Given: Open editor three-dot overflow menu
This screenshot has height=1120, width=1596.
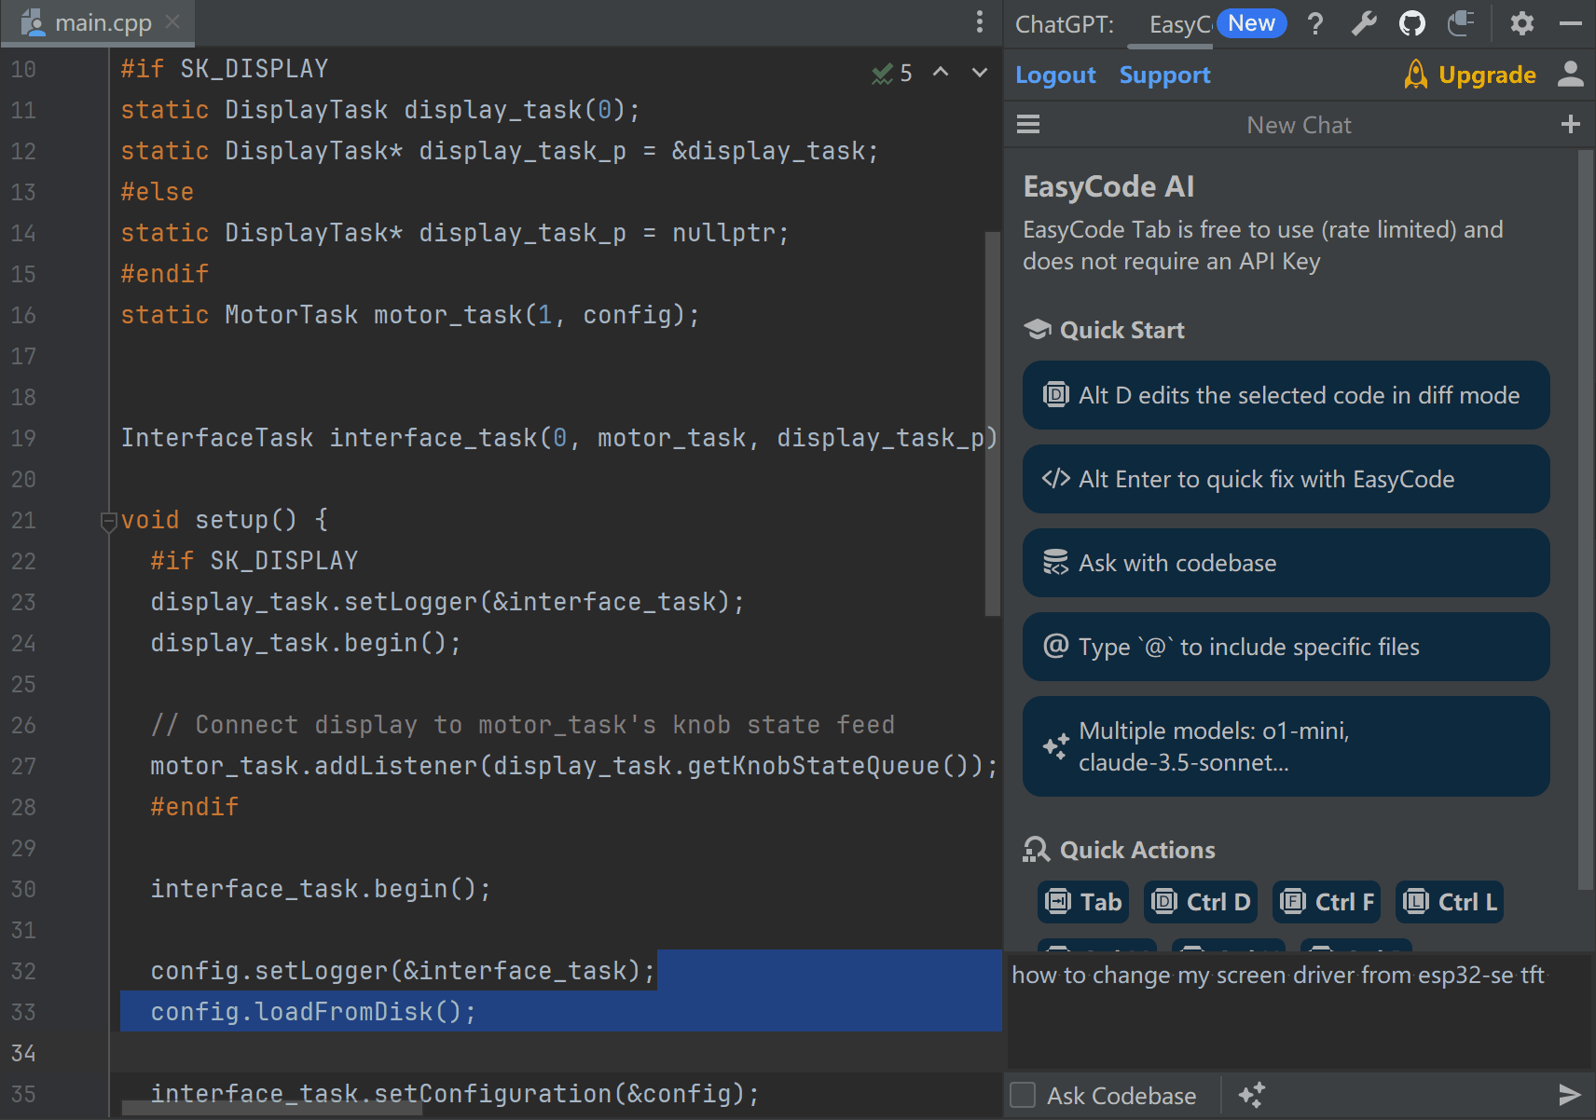Looking at the screenshot, I should (980, 21).
